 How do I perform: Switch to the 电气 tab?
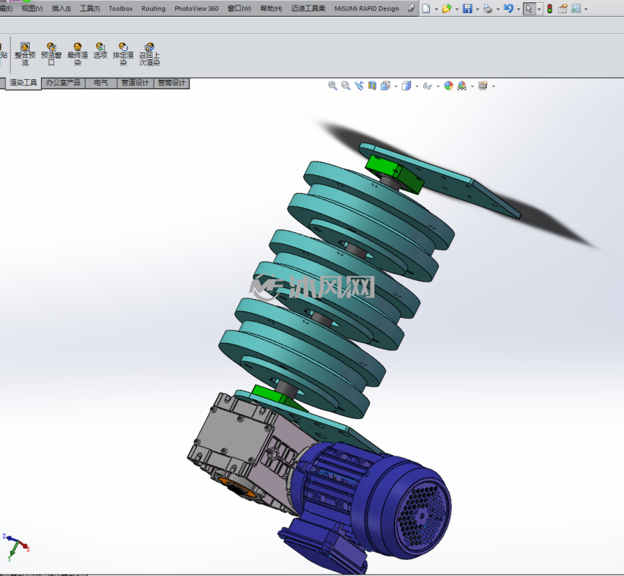pyautogui.click(x=101, y=83)
